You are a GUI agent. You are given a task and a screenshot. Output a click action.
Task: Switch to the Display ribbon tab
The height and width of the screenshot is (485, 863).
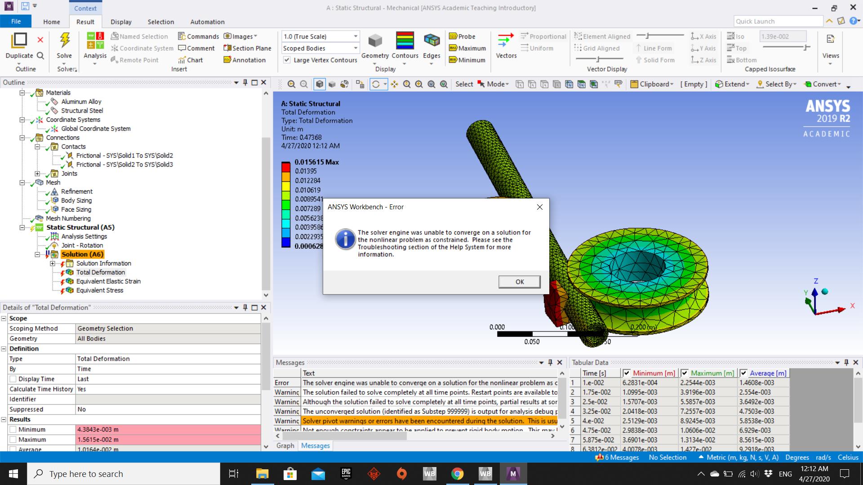point(121,22)
